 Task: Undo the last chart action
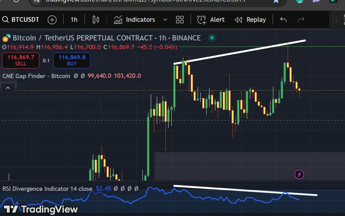coord(283,20)
